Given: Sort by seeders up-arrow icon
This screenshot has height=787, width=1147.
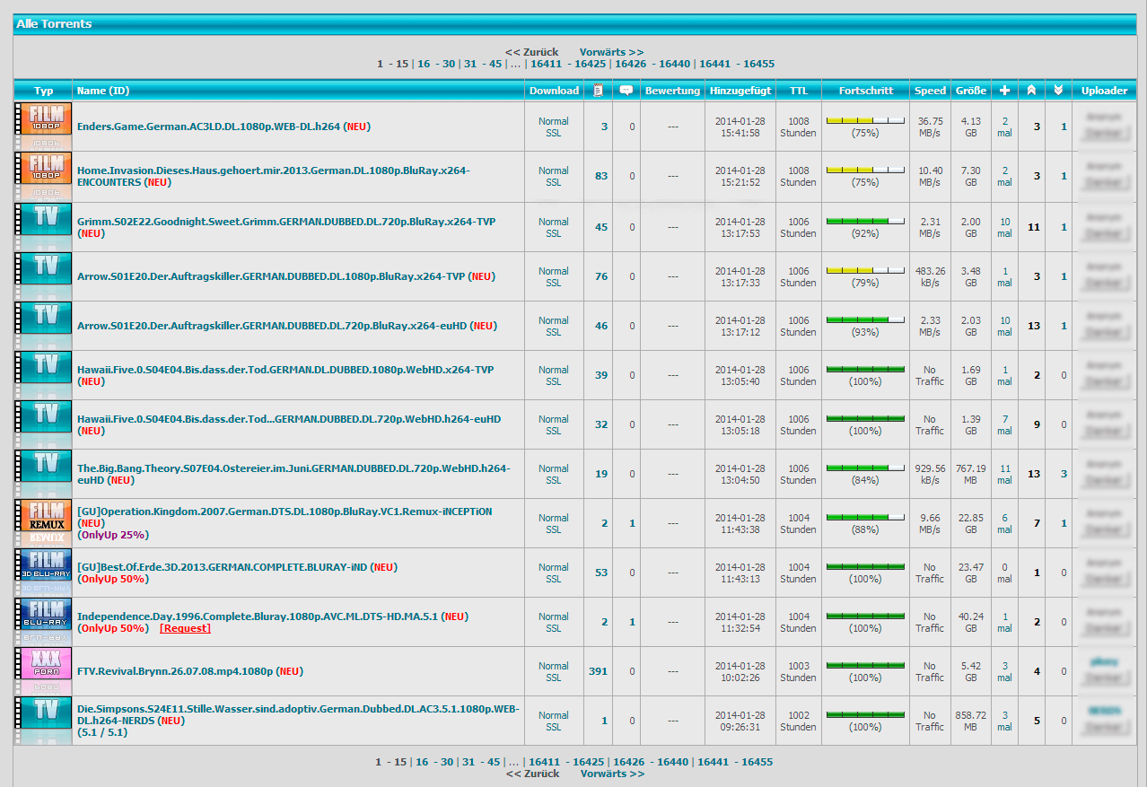Looking at the screenshot, I should pos(1031,90).
